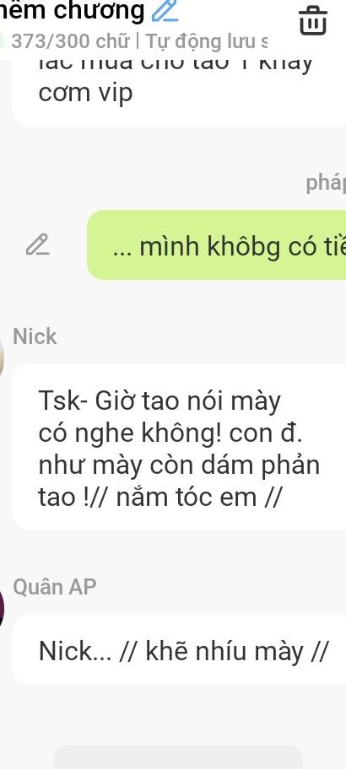Delete the chapter with the trash icon
The image size is (346, 769).
pyautogui.click(x=312, y=20)
